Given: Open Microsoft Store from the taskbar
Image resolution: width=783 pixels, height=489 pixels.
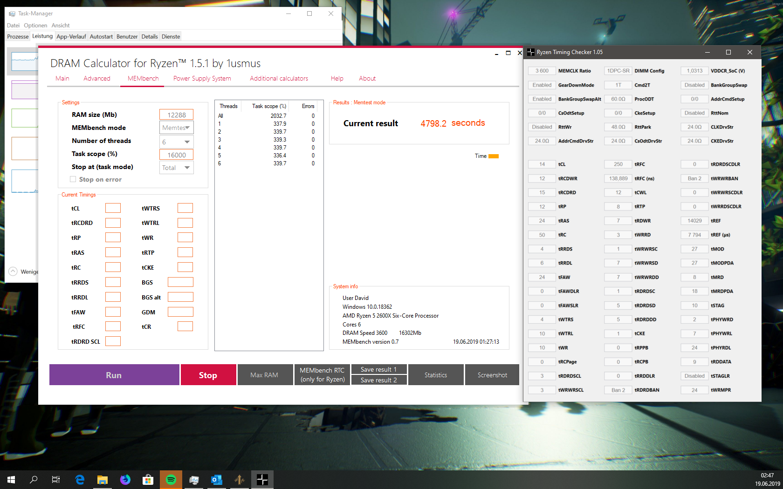Looking at the screenshot, I should click(148, 479).
